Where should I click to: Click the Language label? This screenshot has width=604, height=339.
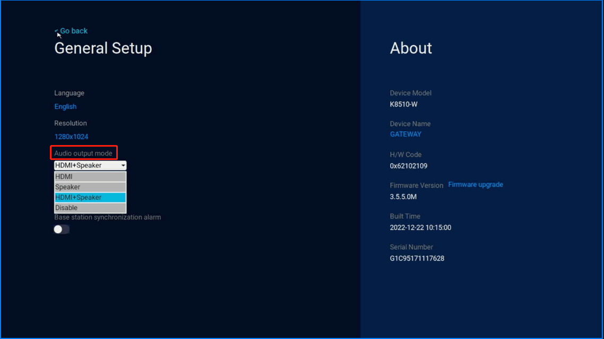pos(70,93)
